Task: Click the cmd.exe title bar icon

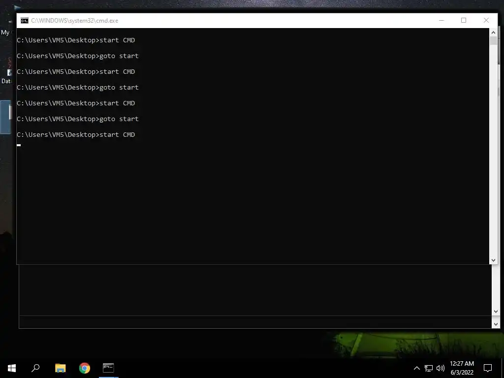Action: tap(25, 21)
